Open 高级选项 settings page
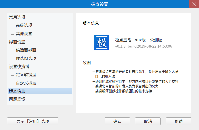Viewport: 199px width, 130px height. point(24,25)
